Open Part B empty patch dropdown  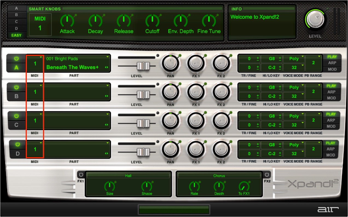coord(78,87)
